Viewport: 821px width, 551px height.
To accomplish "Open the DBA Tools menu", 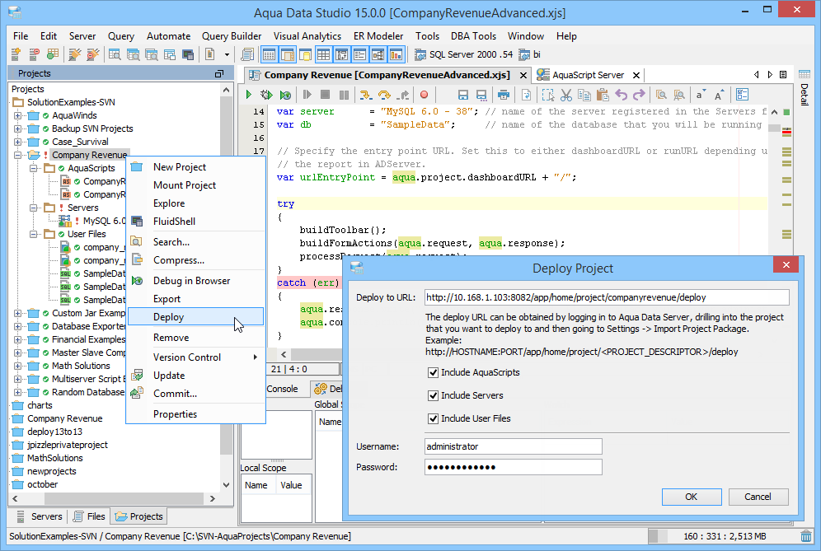I will click(x=473, y=36).
